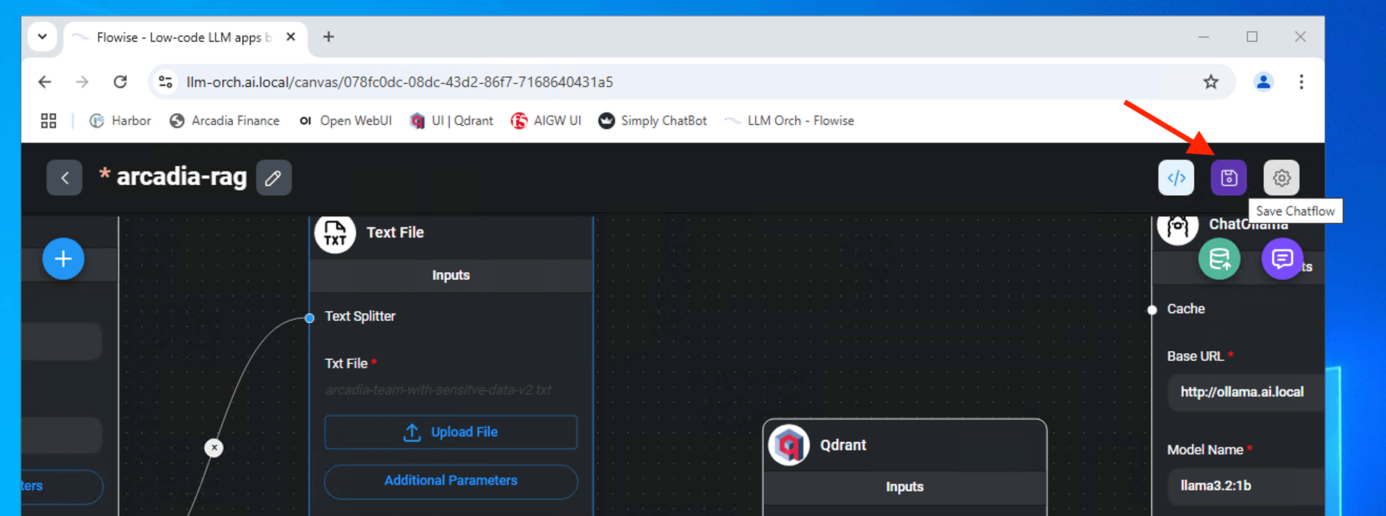Open a new browser tab

coord(328,36)
